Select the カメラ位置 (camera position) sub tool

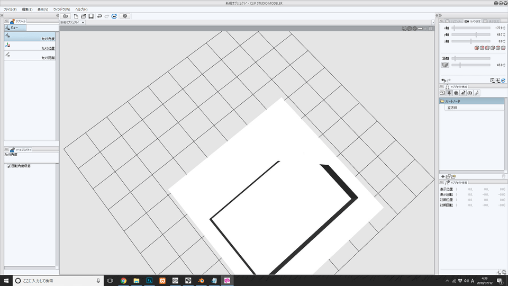(30, 47)
